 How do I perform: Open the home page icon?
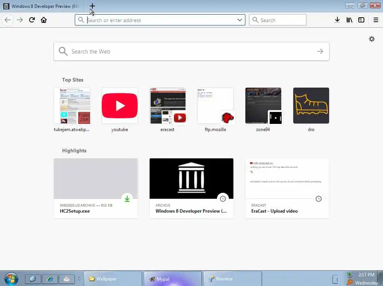point(44,20)
